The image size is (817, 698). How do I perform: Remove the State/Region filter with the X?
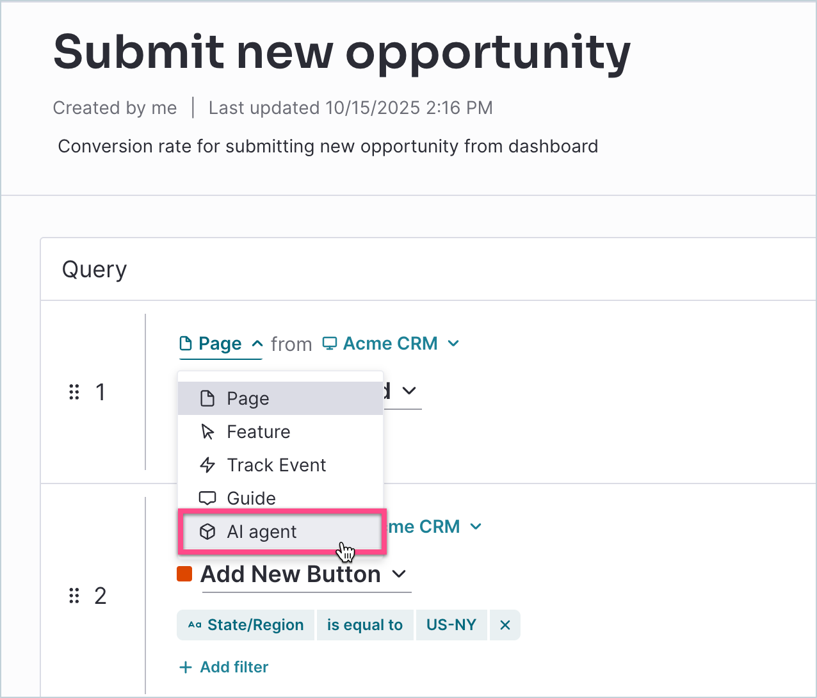click(505, 625)
